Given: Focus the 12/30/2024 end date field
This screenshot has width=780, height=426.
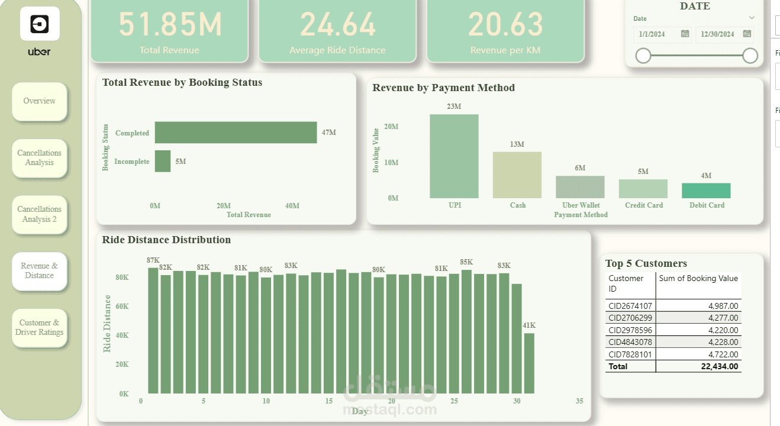Looking at the screenshot, I should pyautogui.click(x=725, y=34).
